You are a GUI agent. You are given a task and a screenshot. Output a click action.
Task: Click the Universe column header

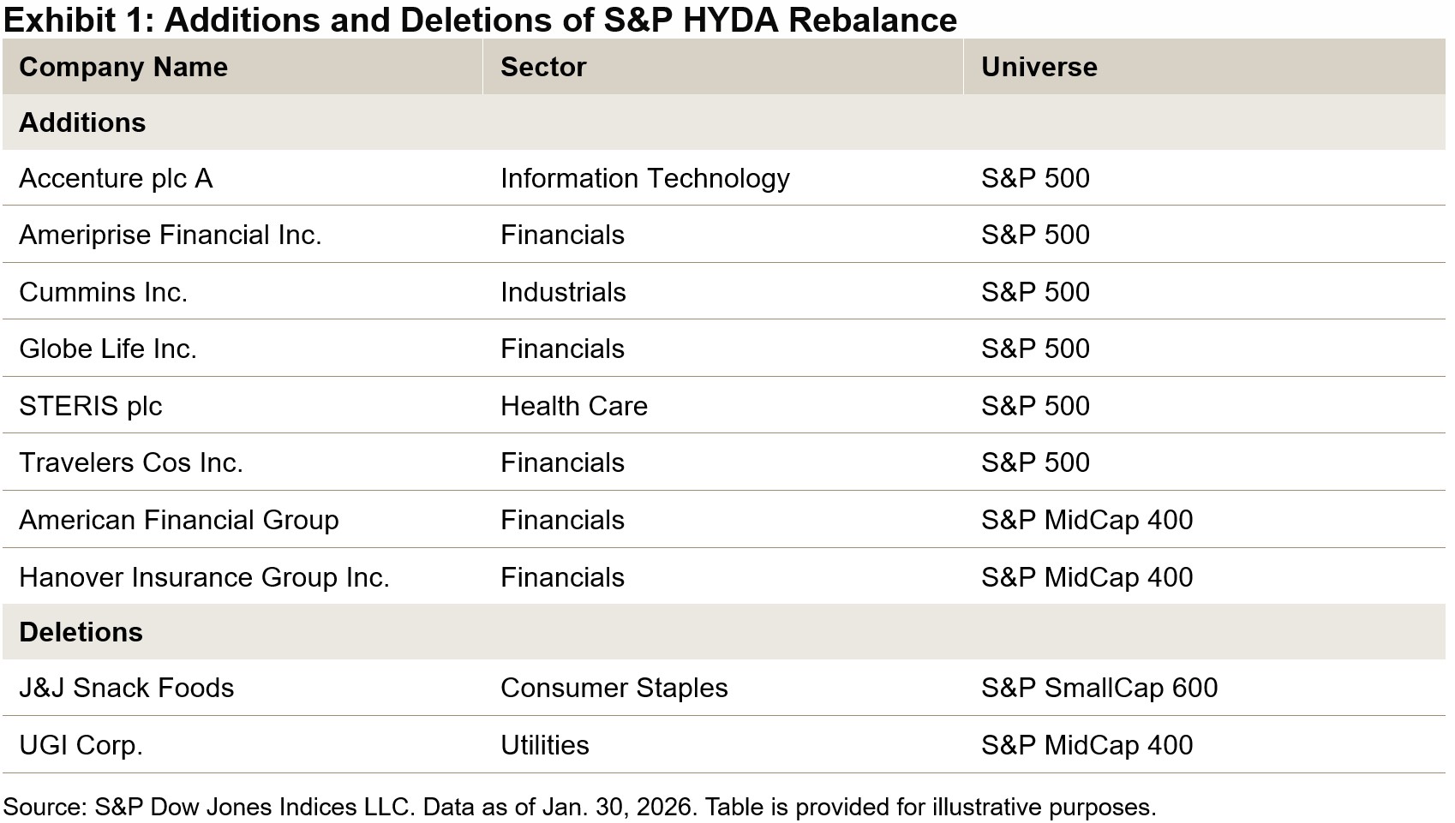pos(1039,67)
